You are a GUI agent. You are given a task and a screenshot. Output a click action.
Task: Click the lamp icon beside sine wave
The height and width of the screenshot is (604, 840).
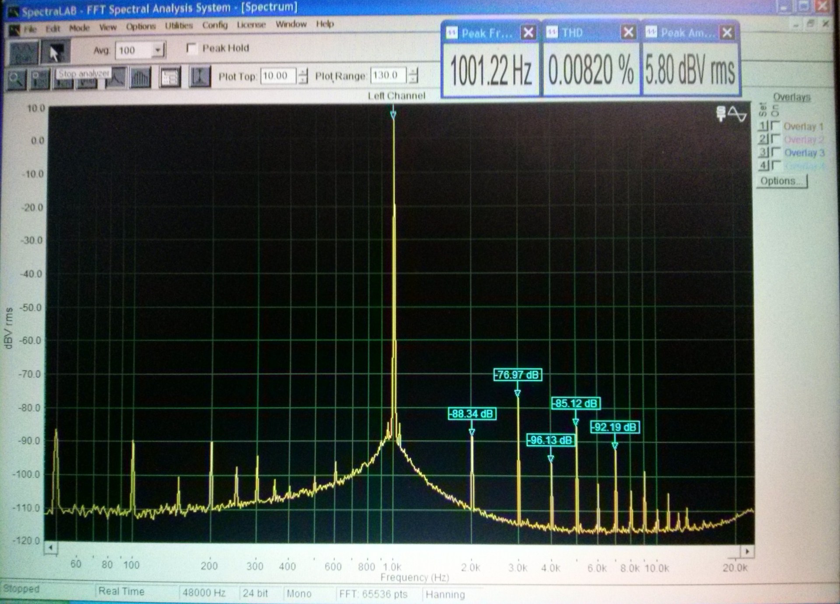point(721,114)
